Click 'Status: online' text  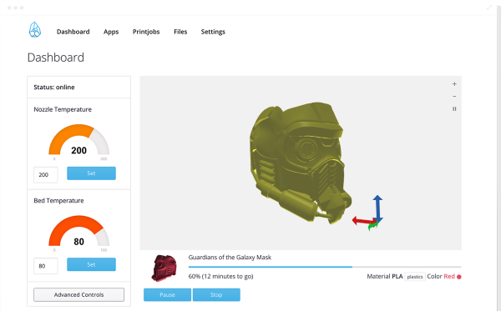pyautogui.click(x=54, y=87)
